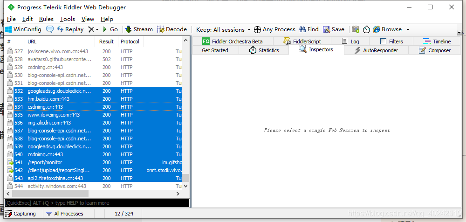
Task: Open the Get Started tab
Action: click(x=215, y=50)
